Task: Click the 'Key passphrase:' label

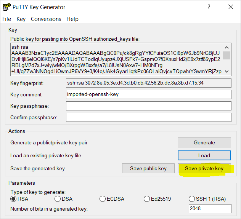Action: coord(29,106)
